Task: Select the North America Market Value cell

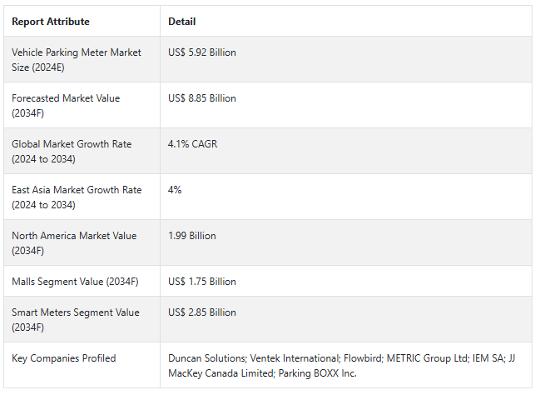Action: (x=72, y=242)
